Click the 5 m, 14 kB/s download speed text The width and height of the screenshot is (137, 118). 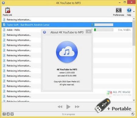pyautogui.click(x=124, y=30)
